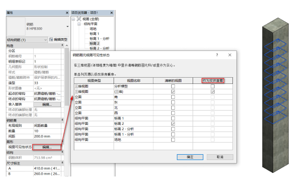Open the rebar type selector dropdown arrow
This screenshot has width=300, height=181.
coord(67,26)
